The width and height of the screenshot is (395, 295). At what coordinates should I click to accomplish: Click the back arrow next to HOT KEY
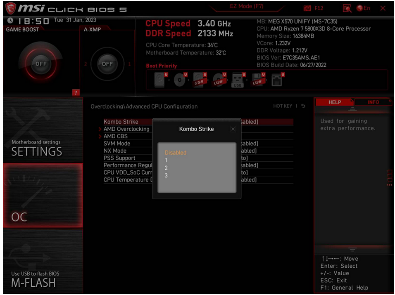pos(303,106)
